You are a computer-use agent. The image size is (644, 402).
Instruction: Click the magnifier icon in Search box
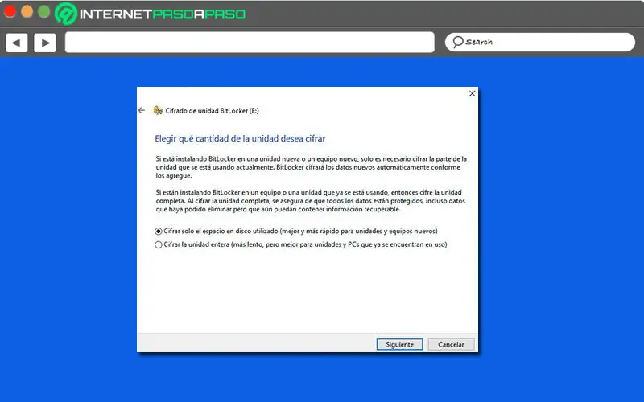point(457,42)
